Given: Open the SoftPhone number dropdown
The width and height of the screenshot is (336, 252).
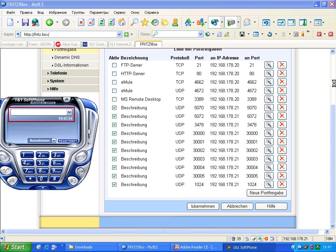Looking at the screenshot, I should pos(69,112).
